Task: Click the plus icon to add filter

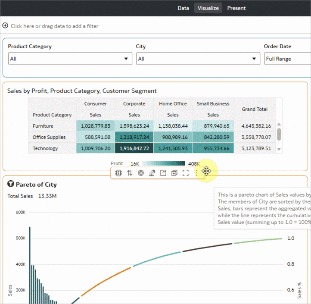Action: [5, 26]
